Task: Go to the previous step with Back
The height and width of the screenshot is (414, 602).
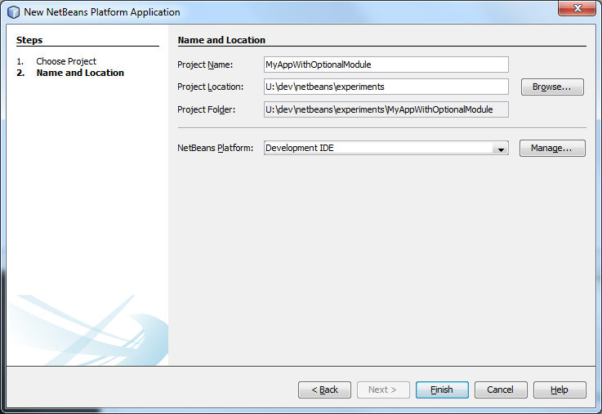Action: 324,390
